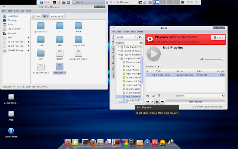This screenshot has height=149, width=238.
Task: Switch to the Collection side tab
Action: (113, 40)
